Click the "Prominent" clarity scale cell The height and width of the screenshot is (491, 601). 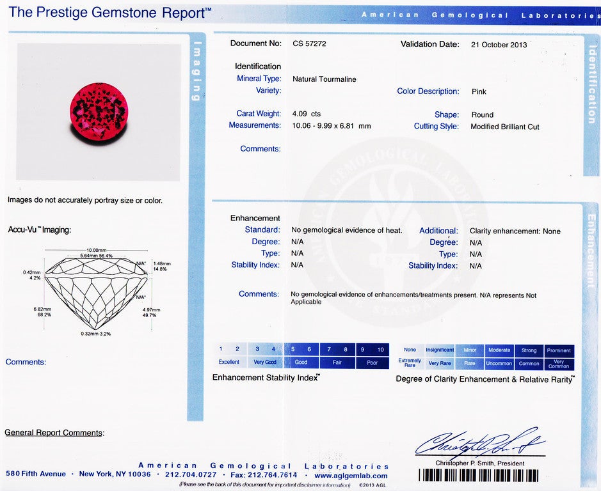(559, 350)
